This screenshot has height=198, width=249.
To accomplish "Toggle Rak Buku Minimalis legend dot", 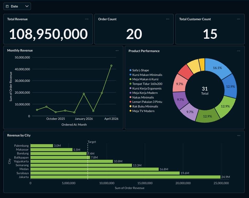I will click(x=130, y=106).
